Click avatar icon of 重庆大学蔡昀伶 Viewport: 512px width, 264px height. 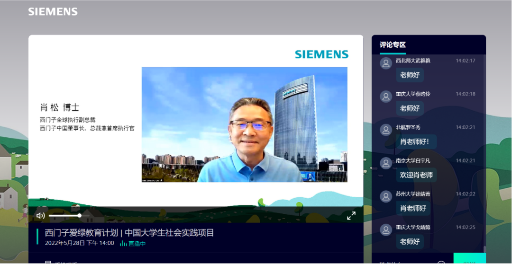(385, 97)
